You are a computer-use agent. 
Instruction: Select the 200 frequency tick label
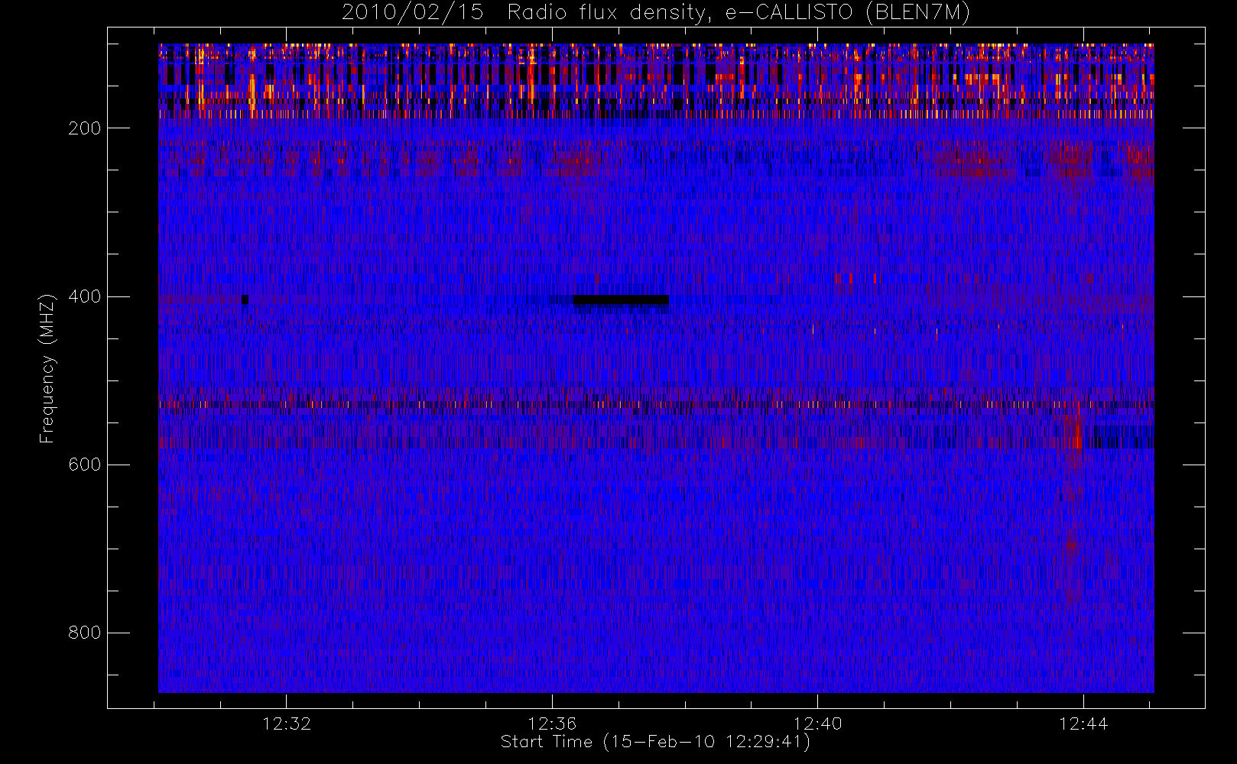(x=84, y=128)
